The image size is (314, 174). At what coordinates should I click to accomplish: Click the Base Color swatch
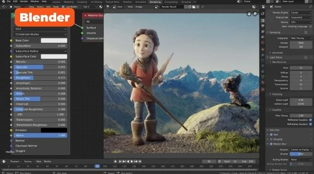click(x=54, y=40)
